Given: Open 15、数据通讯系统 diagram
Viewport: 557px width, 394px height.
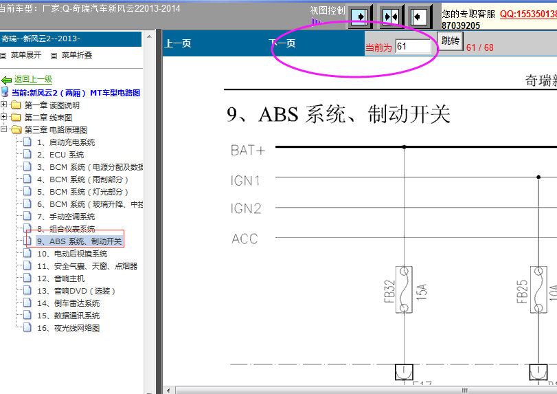Looking at the screenshot, I should 68,316.
